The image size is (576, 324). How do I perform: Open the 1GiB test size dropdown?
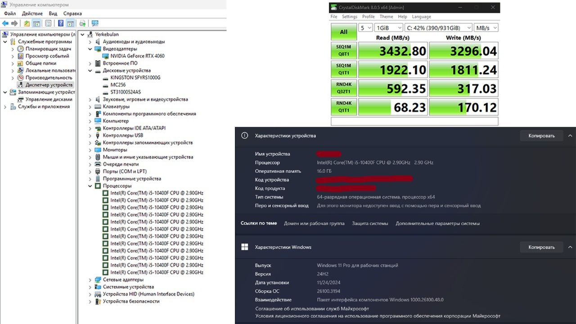[x=388, y=28]
